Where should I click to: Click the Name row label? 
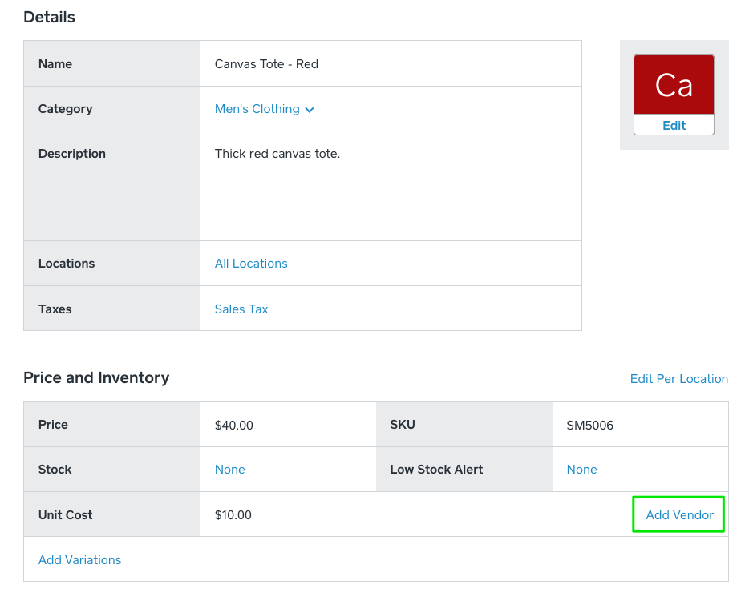click(x=55, y=63)
